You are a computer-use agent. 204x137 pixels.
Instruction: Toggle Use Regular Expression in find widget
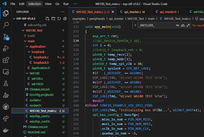pos(188,25)
